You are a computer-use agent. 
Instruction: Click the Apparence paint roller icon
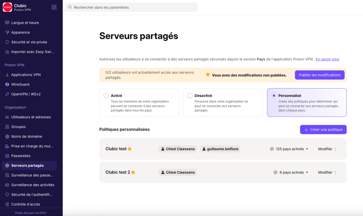coord(7,32)
